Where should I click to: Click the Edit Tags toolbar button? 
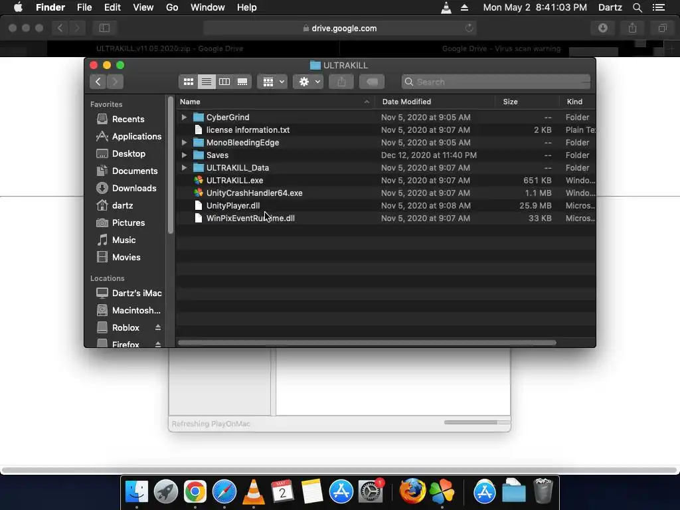point(372,82)
